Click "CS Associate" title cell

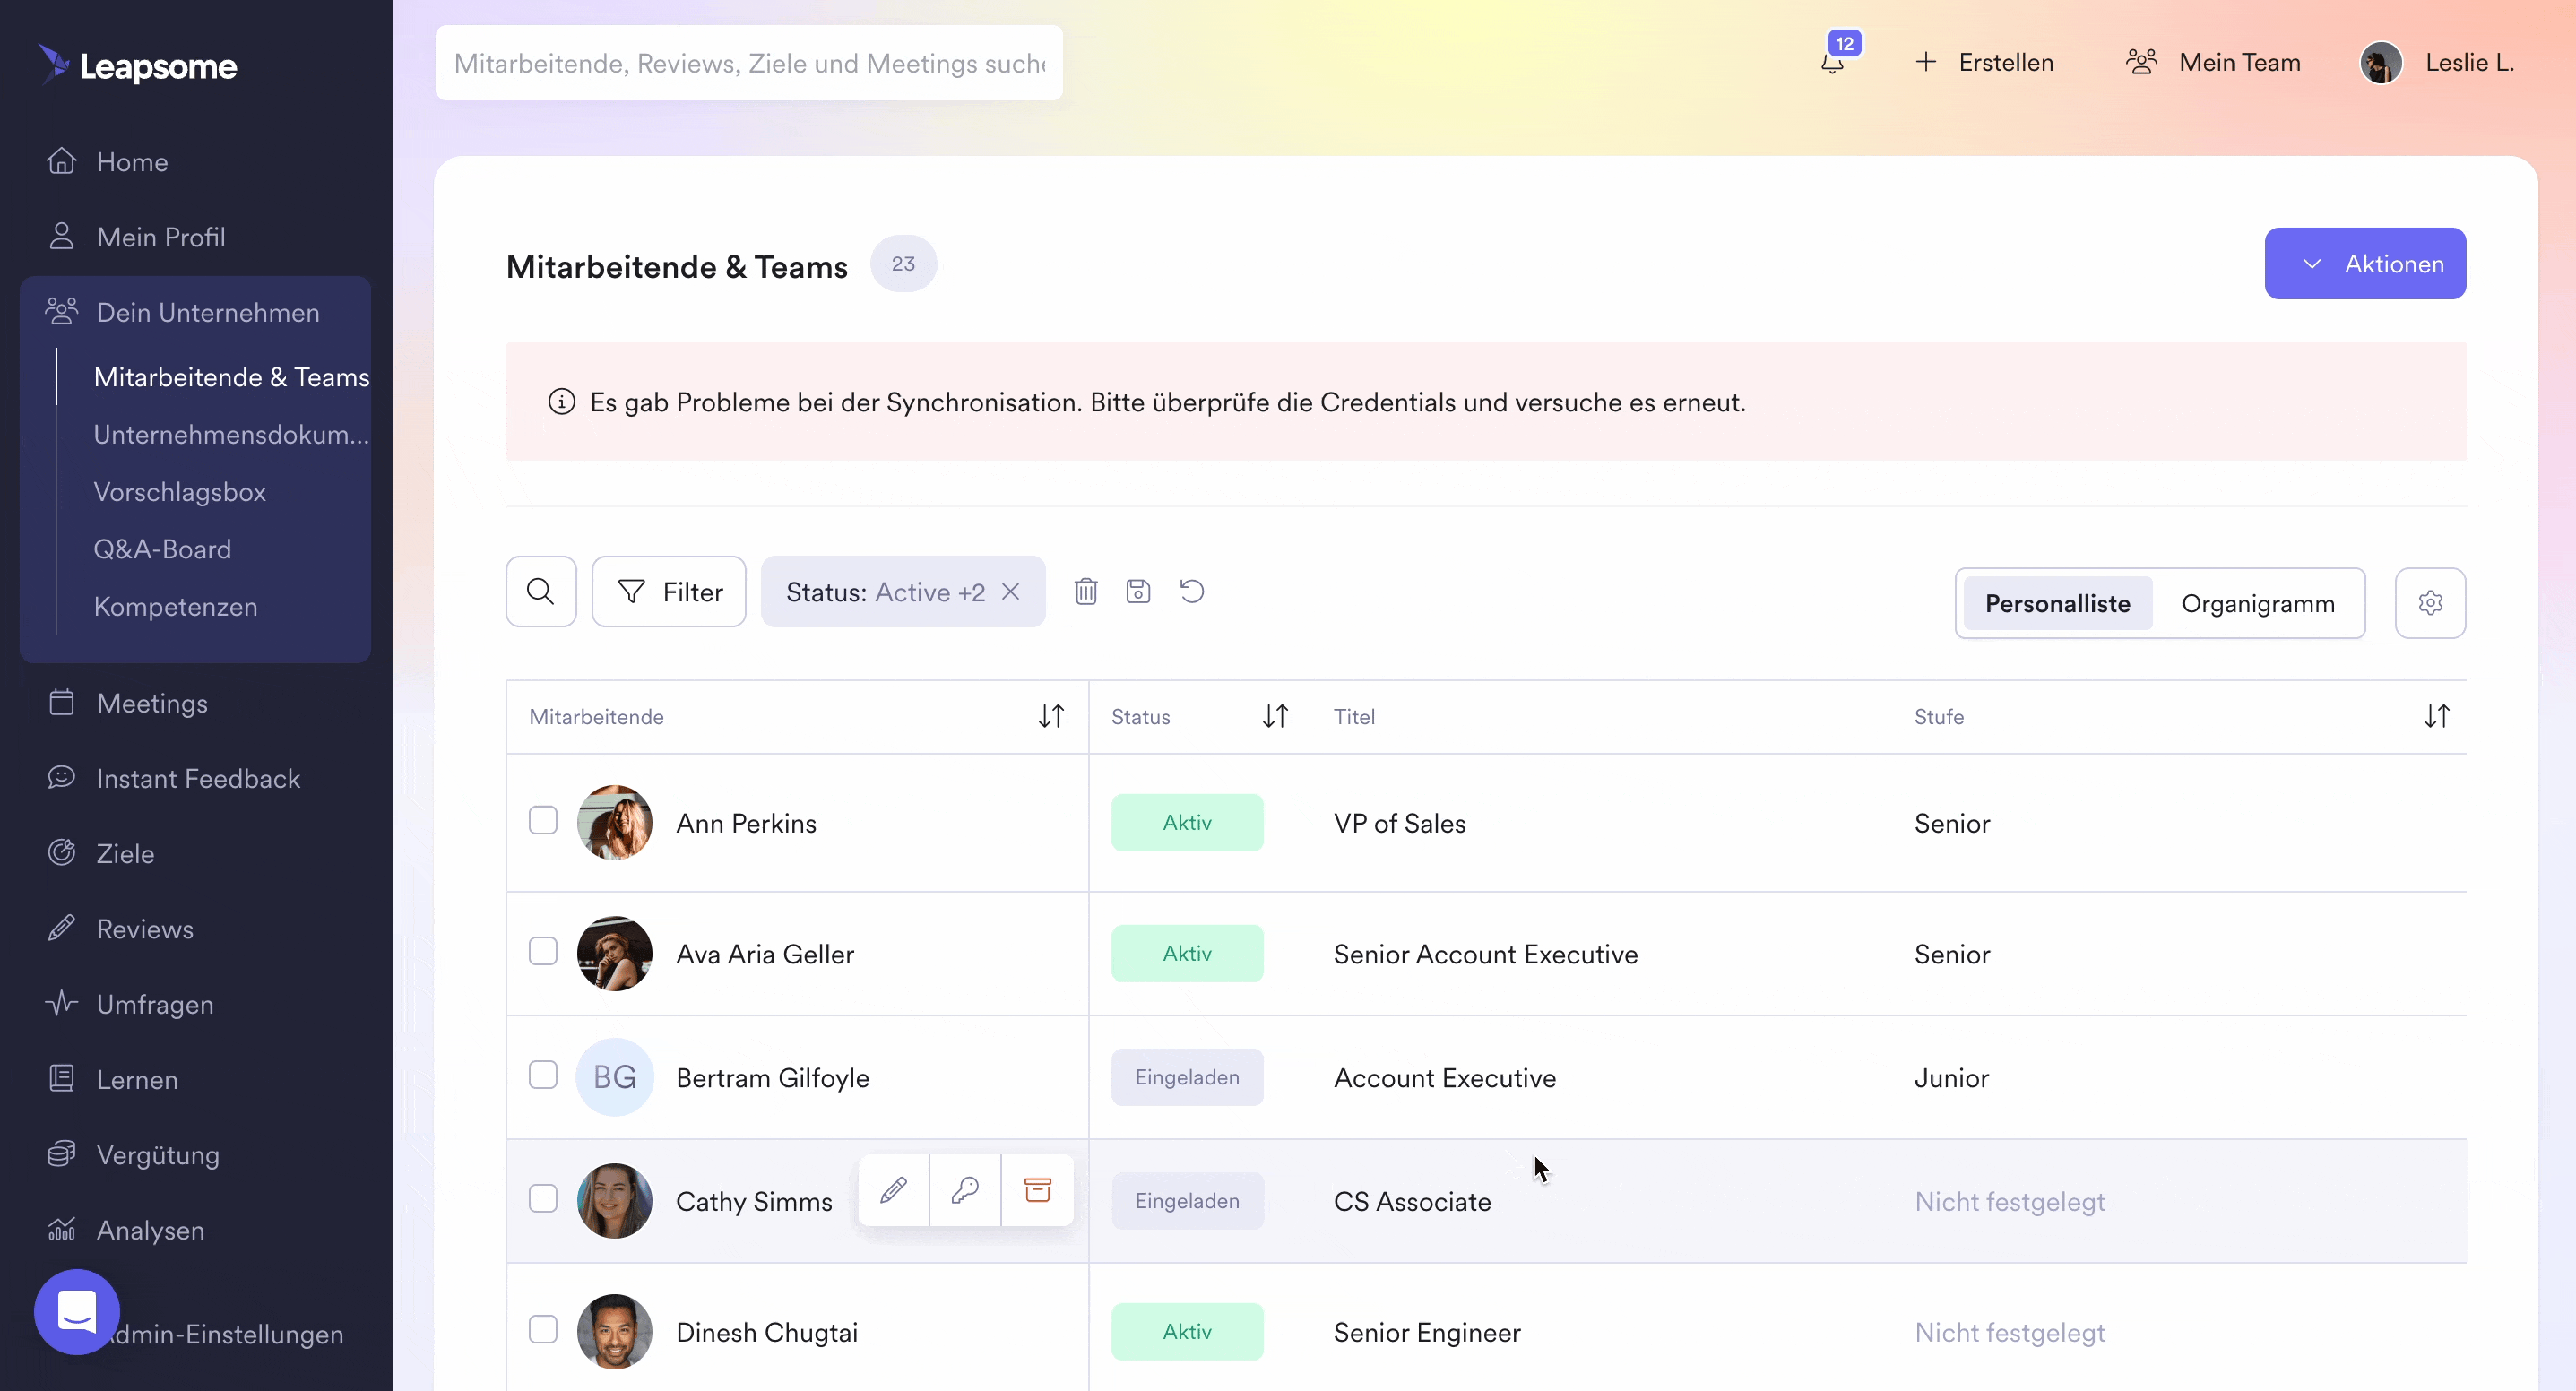pyautogui.click(x=1412, y=1201)
